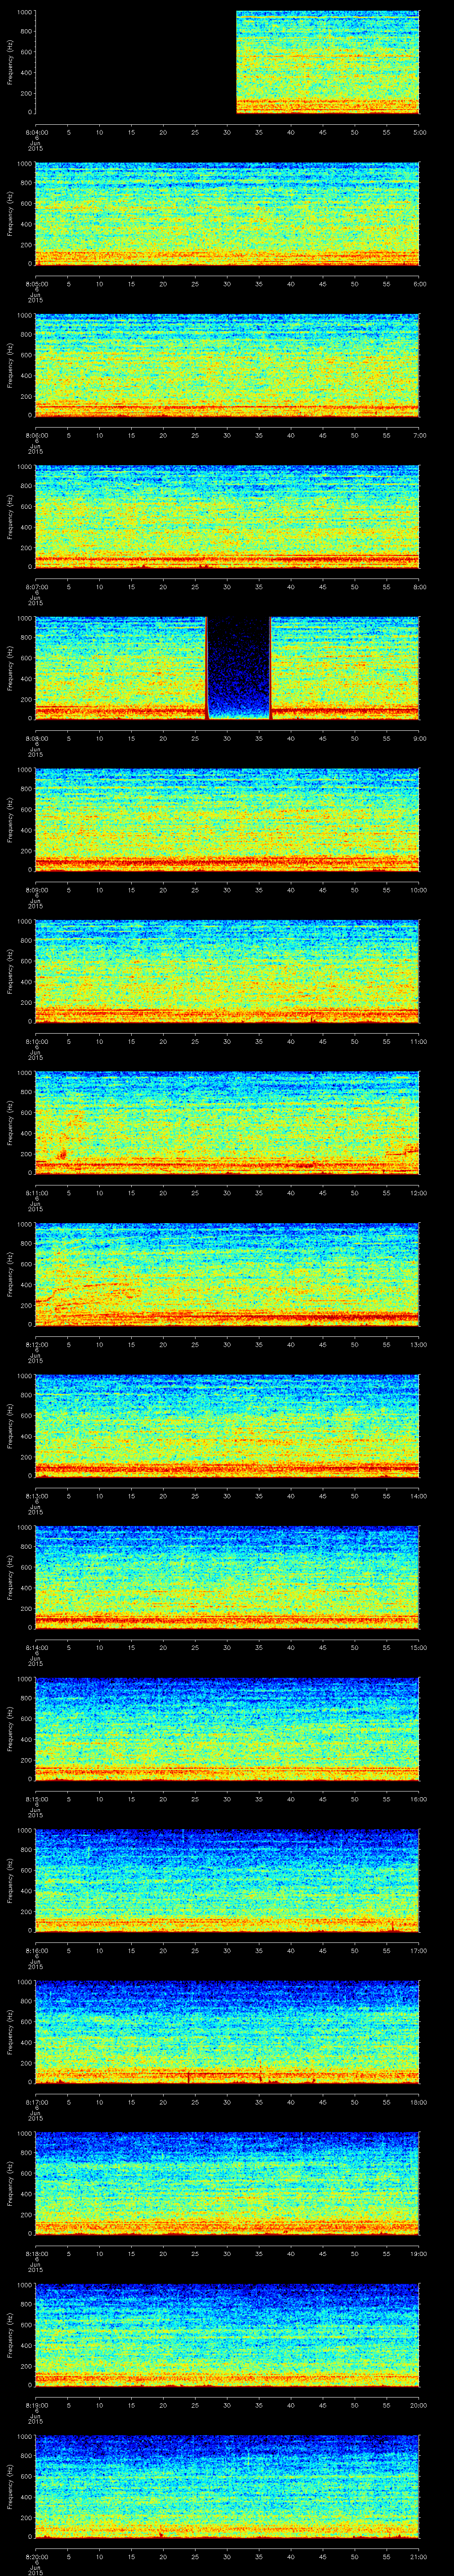Click the '15:00' end-of-axis time label
The height and width of the screenshot is (2576, 454).
click(x=419, y=1647)
